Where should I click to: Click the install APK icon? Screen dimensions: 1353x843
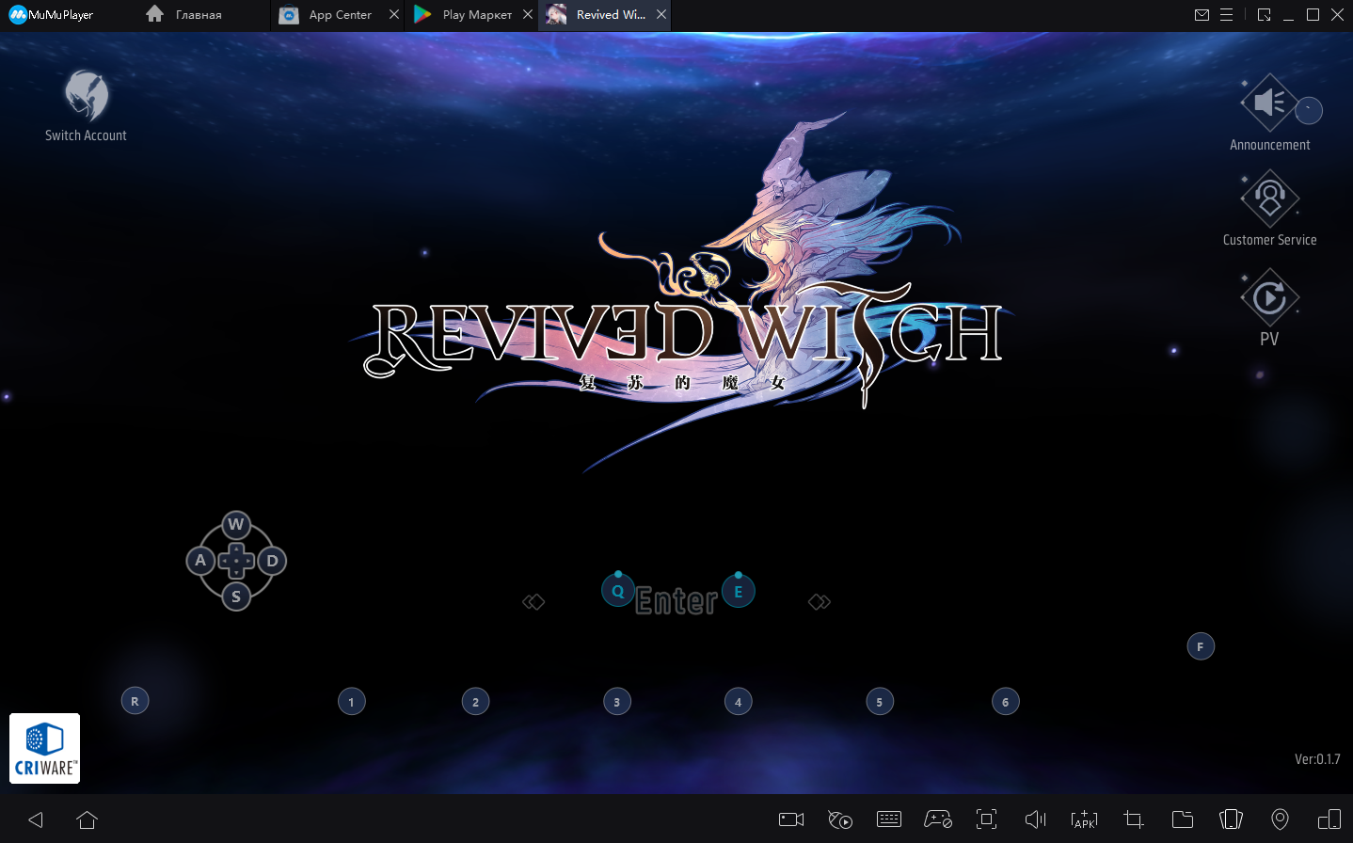[1084, 819]
